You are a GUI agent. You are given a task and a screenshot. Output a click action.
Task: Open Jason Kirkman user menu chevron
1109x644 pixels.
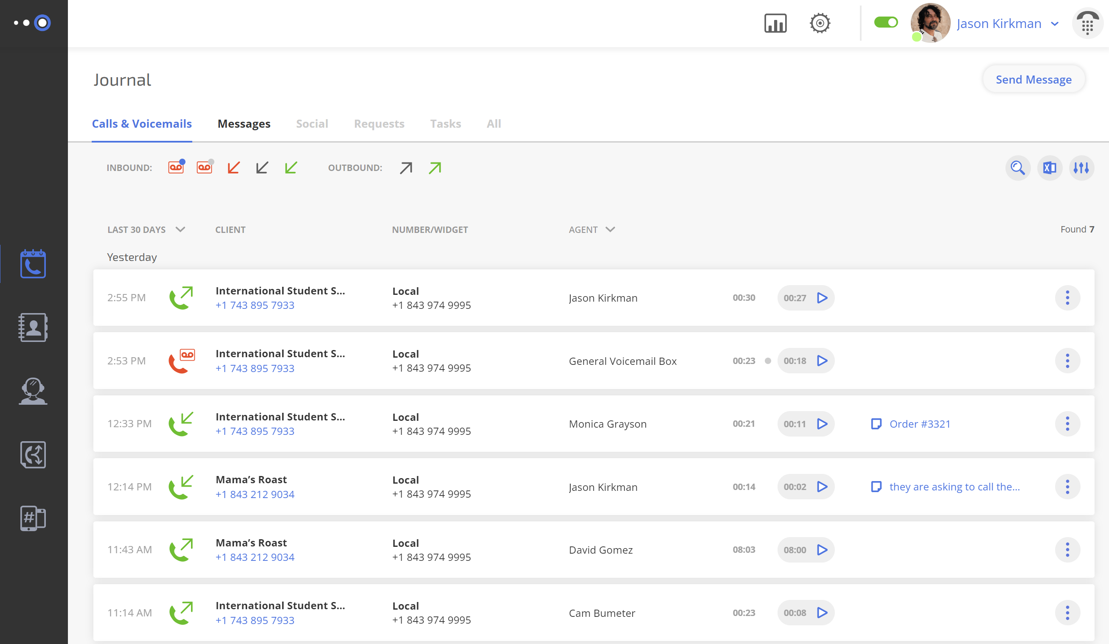(x=1055, y=24)
